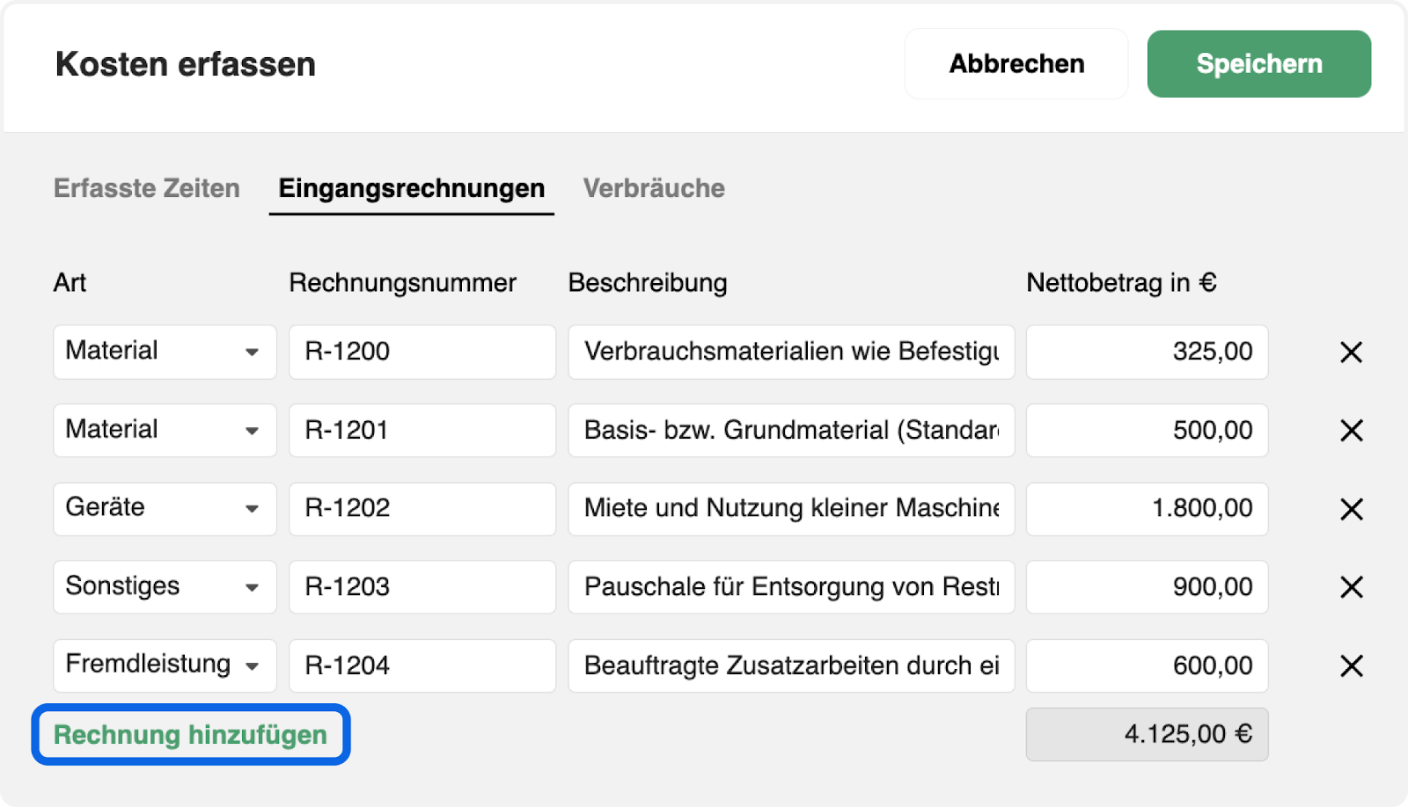Screen dimensions: 1408x807
Task: Expand the Geräte type dropdown
Action: point(165,508)
